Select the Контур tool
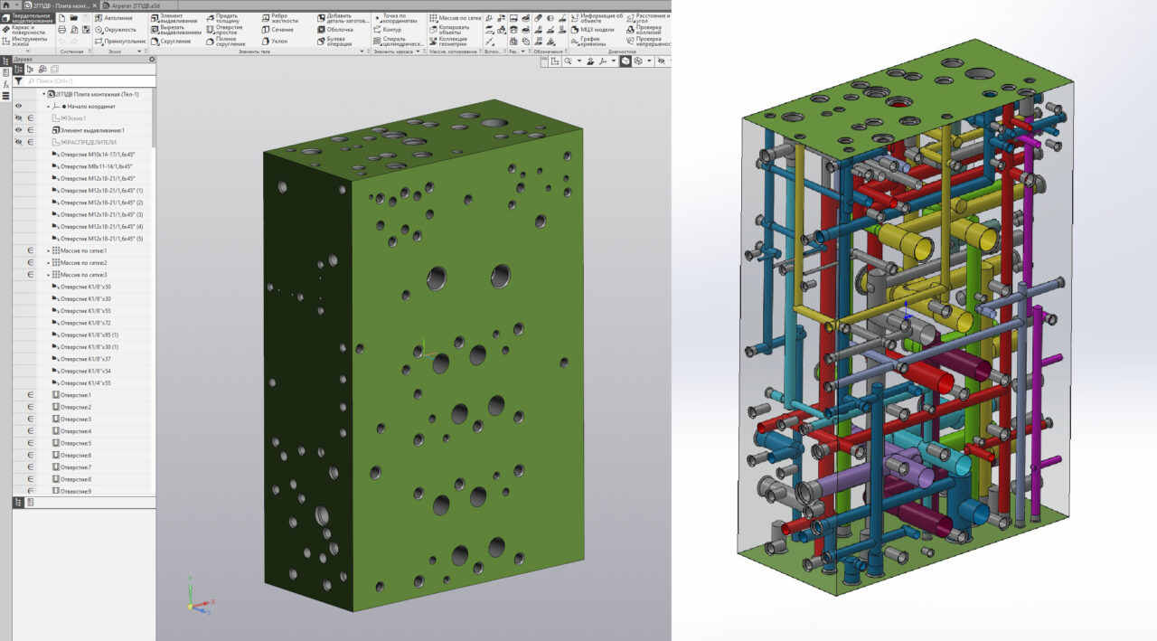Image resolution: width=1157 pixels, height=641 pixels. 386,30
